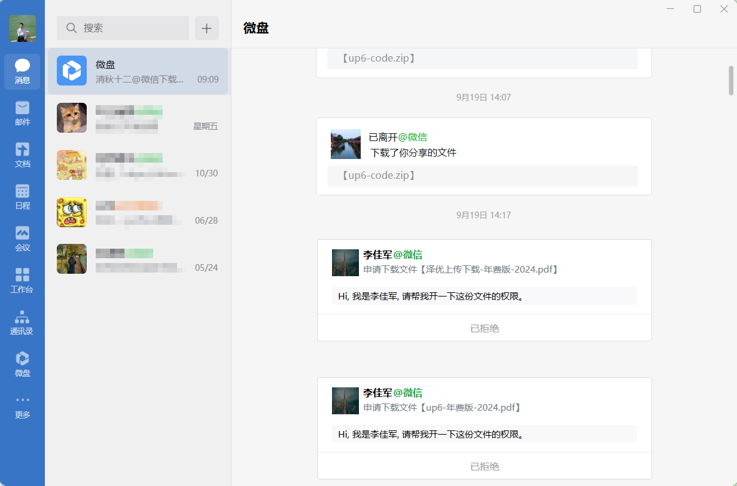
Task: Open the 会议 meetings section
Action: 22,239
